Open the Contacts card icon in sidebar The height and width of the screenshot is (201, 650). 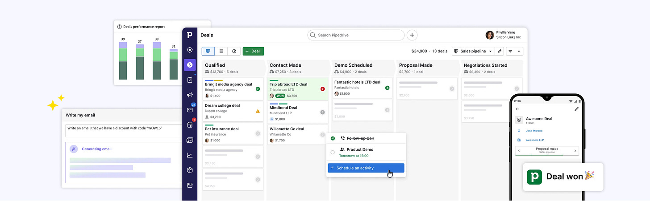(x=190, y=140)
